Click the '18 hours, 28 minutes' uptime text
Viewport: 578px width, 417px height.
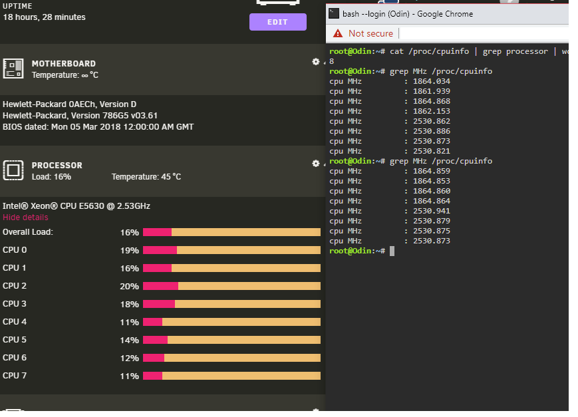45,17
